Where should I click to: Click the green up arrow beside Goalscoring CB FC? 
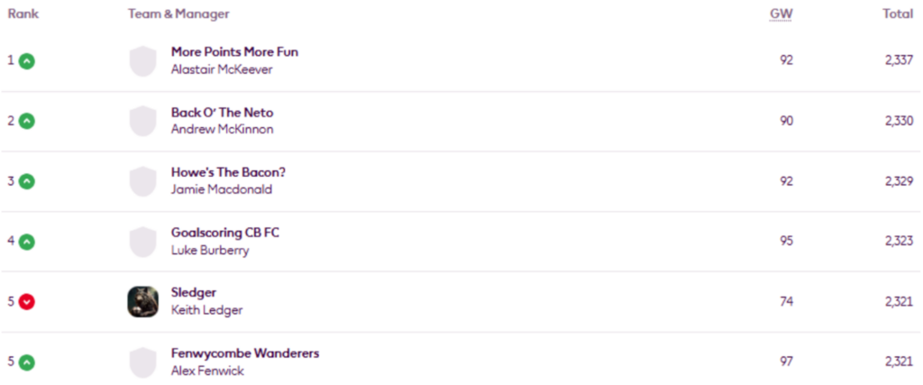(26, 242)
